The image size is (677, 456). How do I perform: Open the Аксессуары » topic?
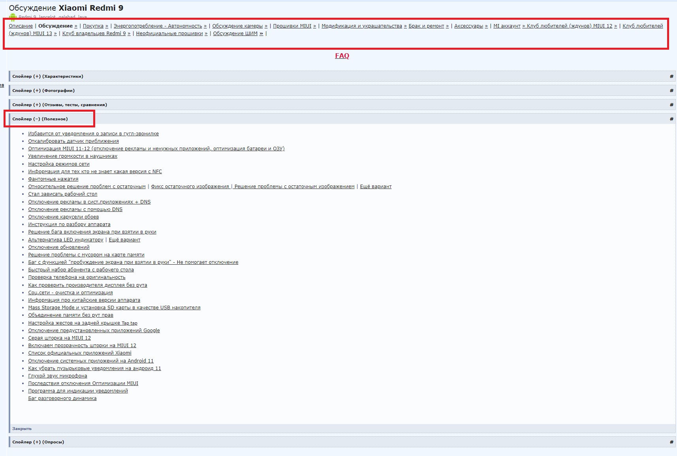coord(471,26)
